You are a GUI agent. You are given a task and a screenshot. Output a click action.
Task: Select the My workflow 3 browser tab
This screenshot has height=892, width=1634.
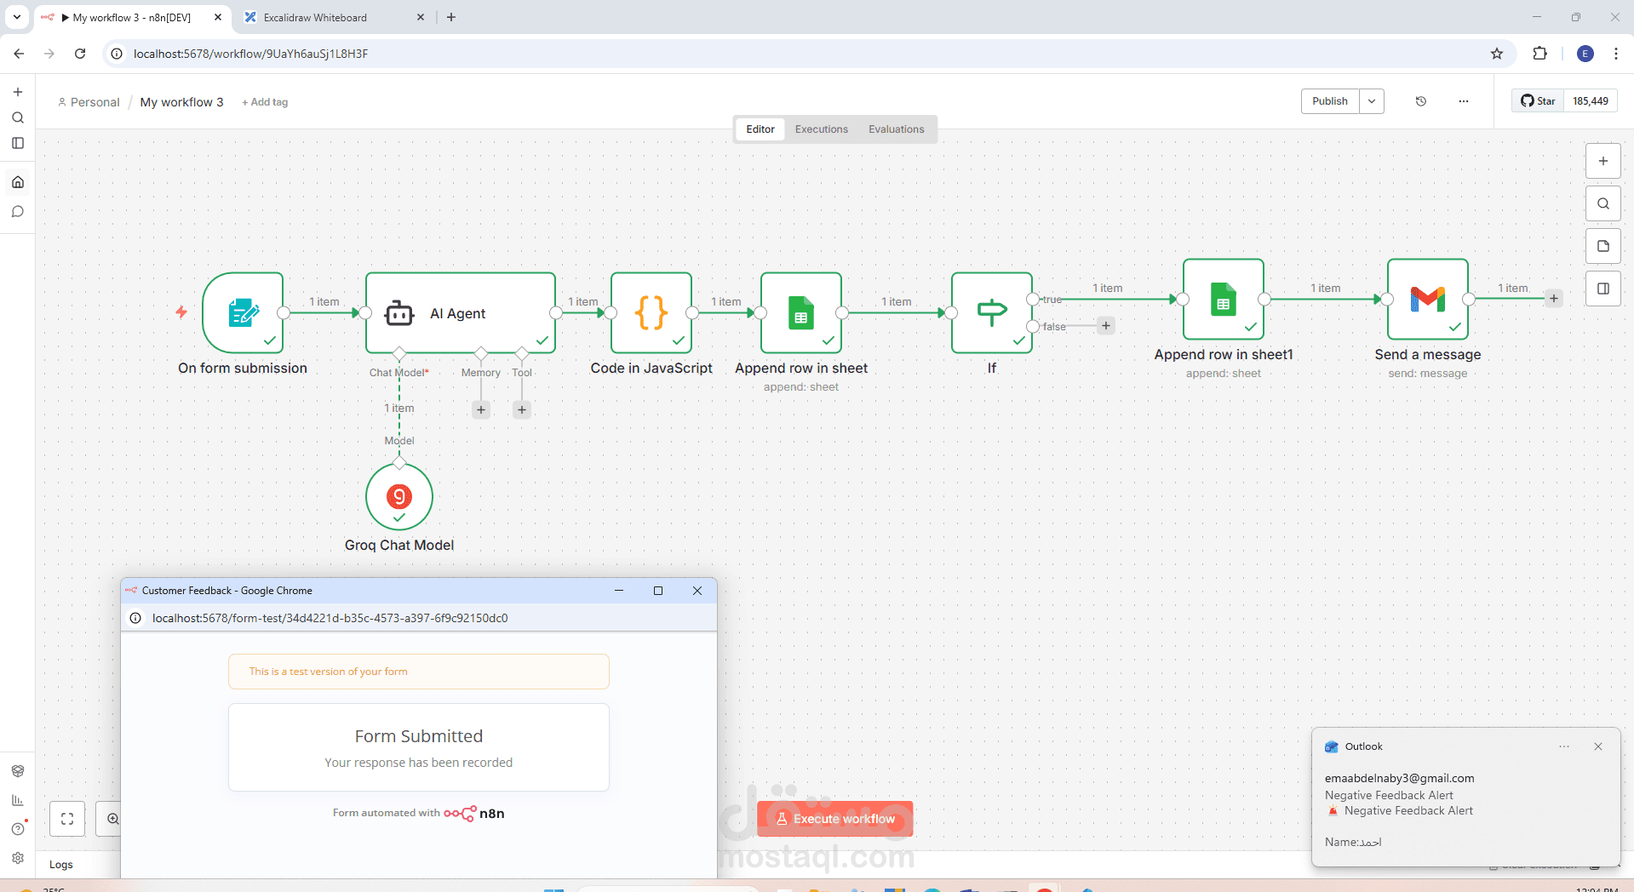point(132,17)
